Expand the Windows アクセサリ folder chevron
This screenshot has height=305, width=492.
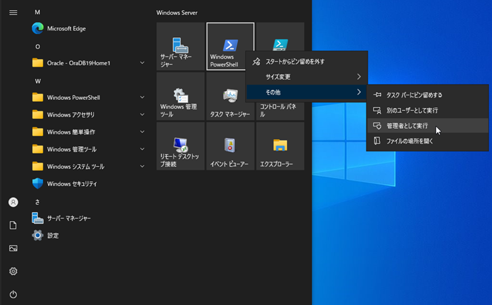142,115
